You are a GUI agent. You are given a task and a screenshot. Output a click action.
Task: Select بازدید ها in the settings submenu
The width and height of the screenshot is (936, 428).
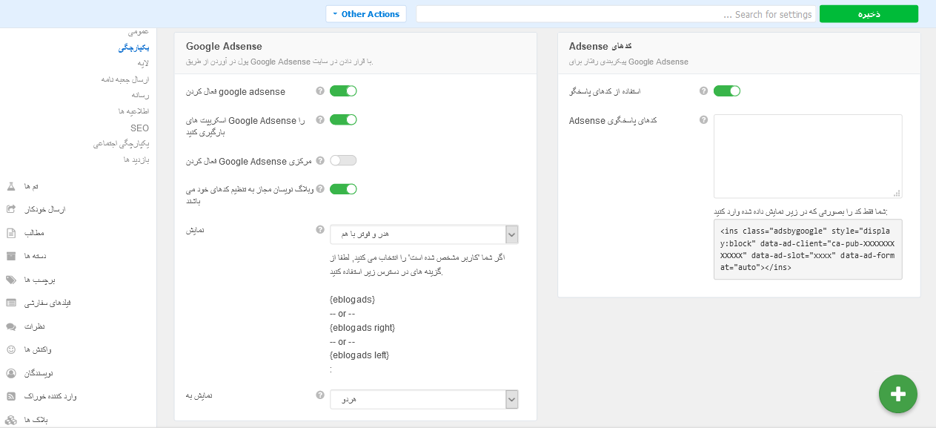click(x=136, y=159)
